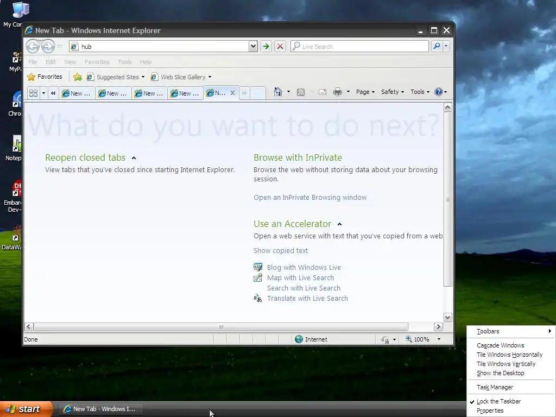Viewport: 556px width, 417px height.
Task: Click the protected mode lock icon
Action: click(385, 339)
